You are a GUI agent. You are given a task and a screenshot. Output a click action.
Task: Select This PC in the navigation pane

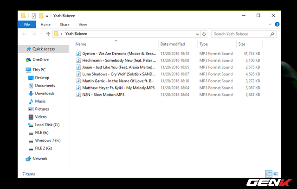pos(39,70)
